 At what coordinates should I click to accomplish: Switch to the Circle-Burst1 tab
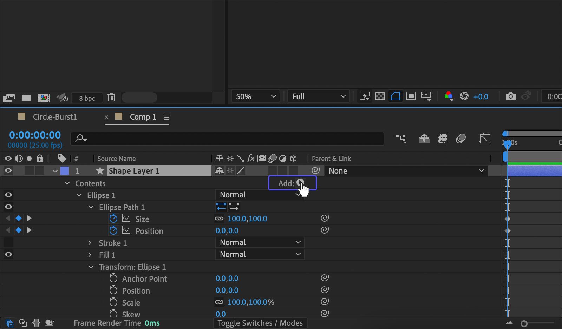coord(54,117)
